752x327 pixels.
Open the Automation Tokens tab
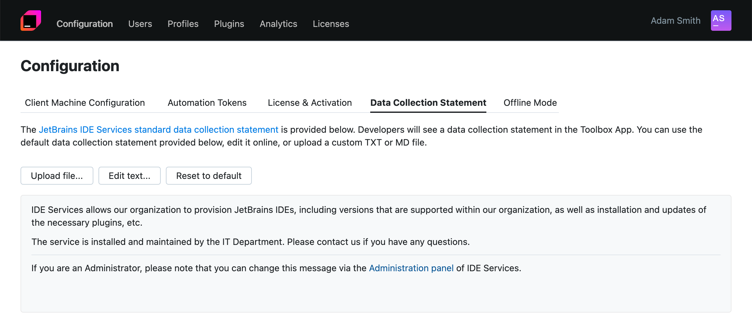tap(207, 103)
